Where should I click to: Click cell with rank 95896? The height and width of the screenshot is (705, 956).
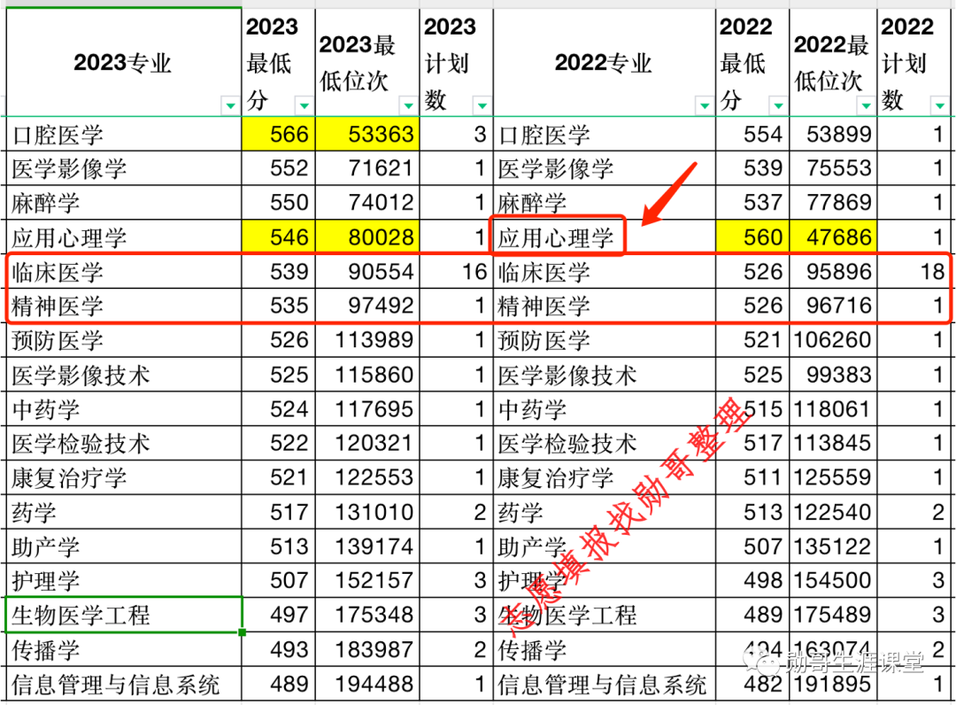click(834, 271)
